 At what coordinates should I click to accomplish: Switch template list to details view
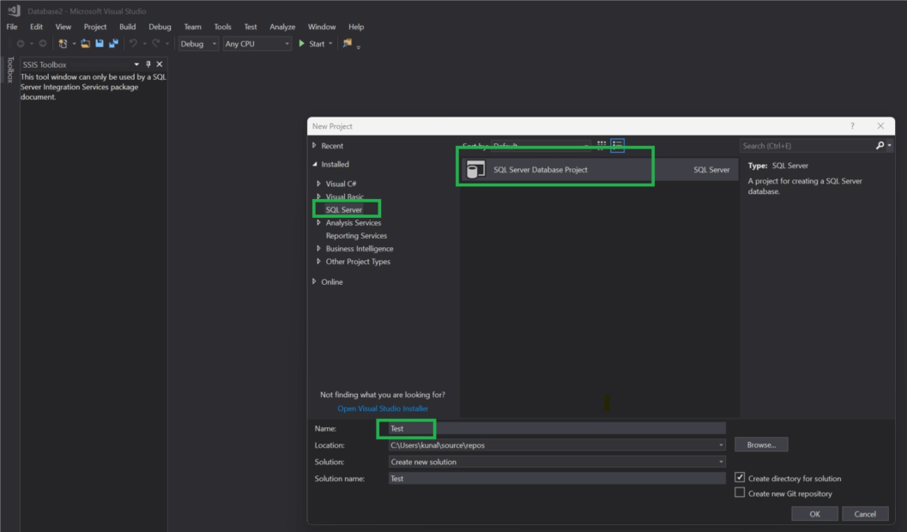coord(618,145)
